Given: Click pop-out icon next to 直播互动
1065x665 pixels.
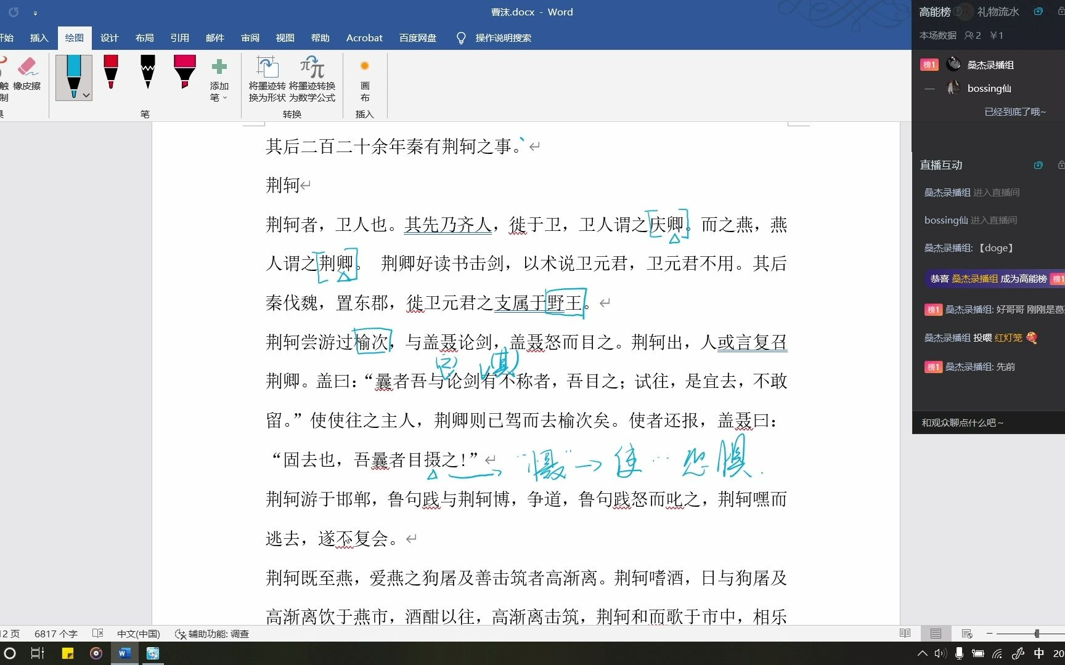Looking at the screenshot, I should click(x=1038, y=165).
